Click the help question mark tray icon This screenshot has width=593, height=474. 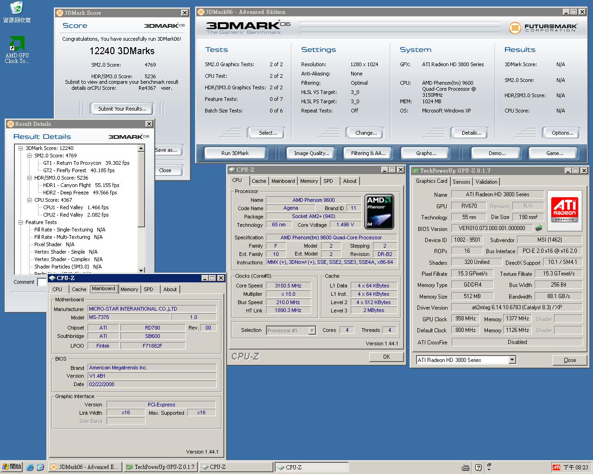tap(478, 468)
